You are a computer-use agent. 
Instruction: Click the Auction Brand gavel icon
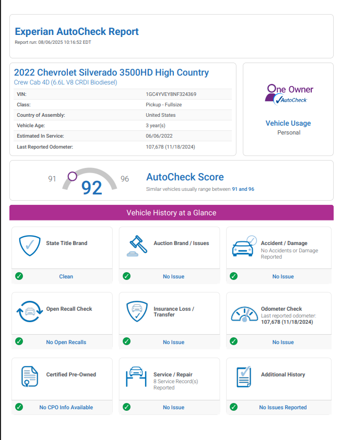[x=137, y=246]
